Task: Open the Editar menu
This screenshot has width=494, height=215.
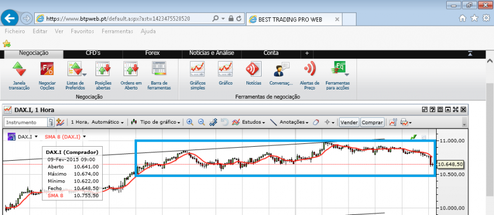Action: tap(40, 31)
